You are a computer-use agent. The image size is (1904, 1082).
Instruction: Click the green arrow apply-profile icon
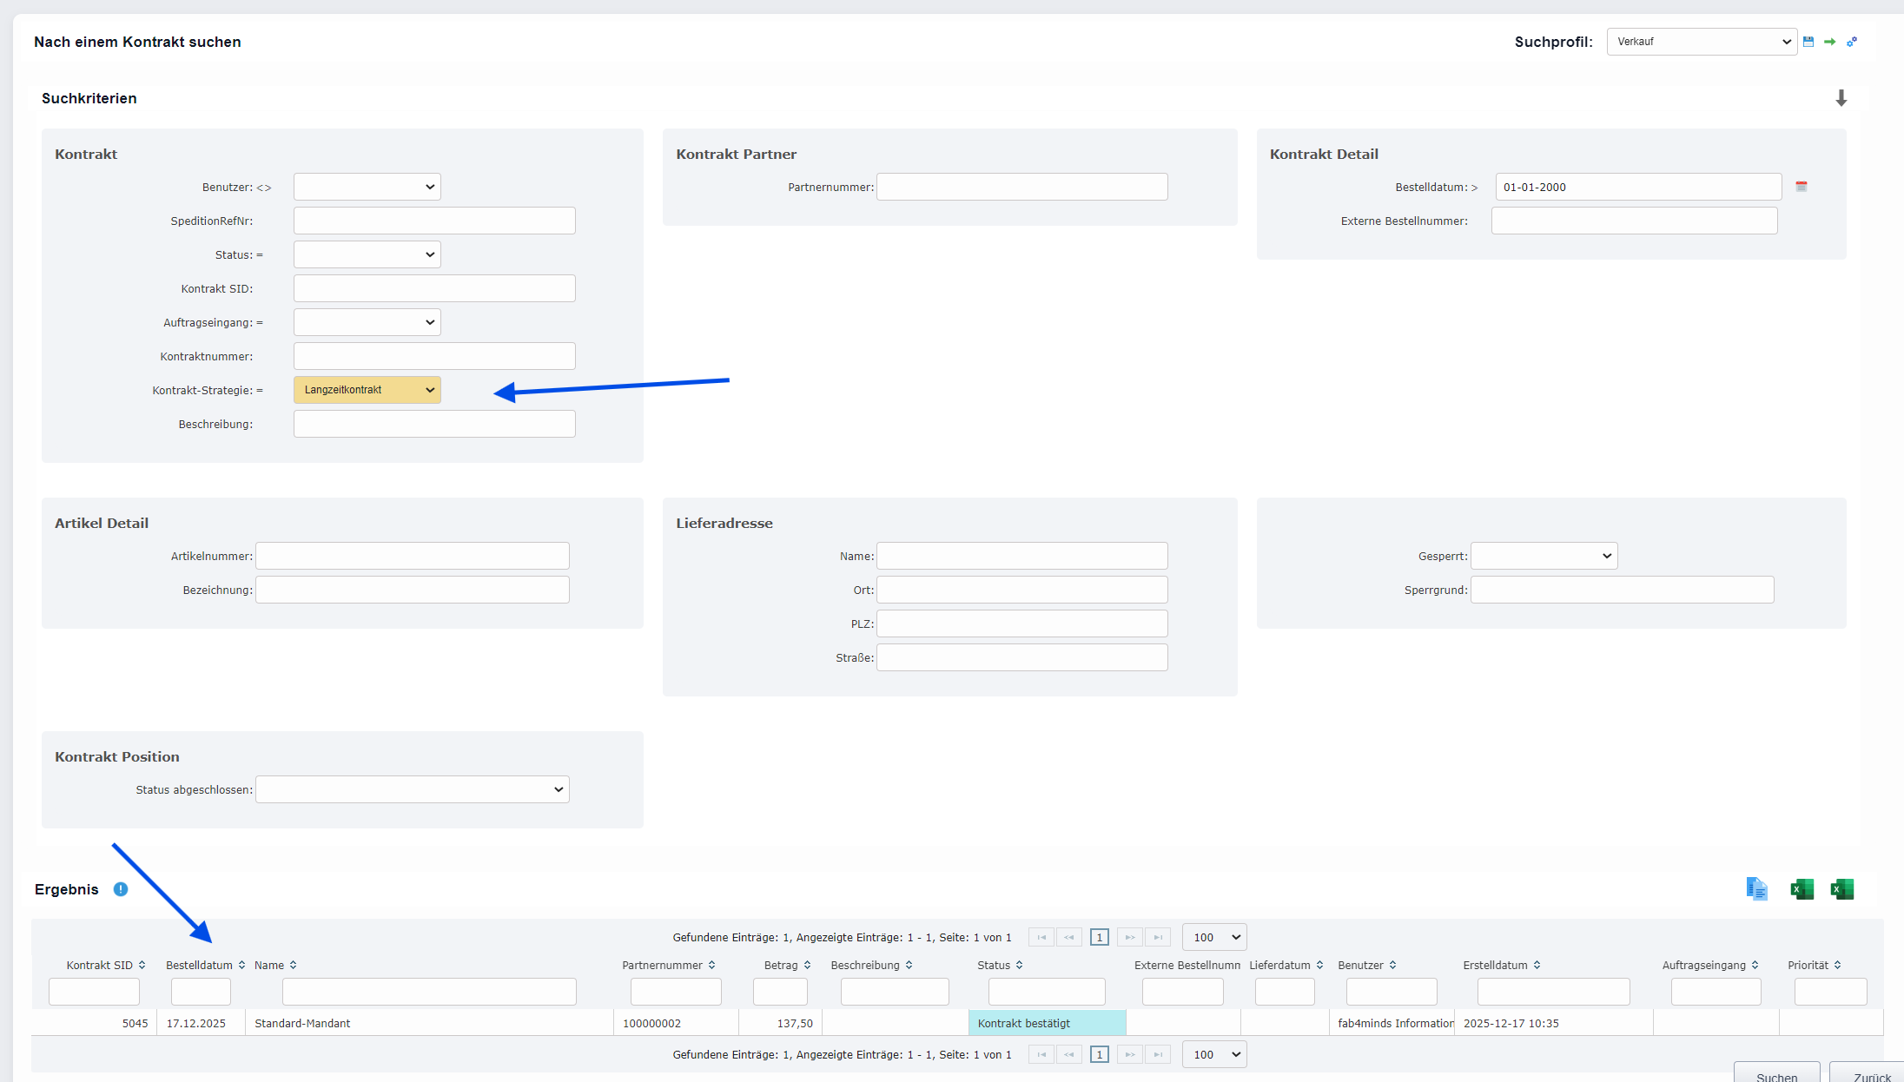coord(1830,42)
